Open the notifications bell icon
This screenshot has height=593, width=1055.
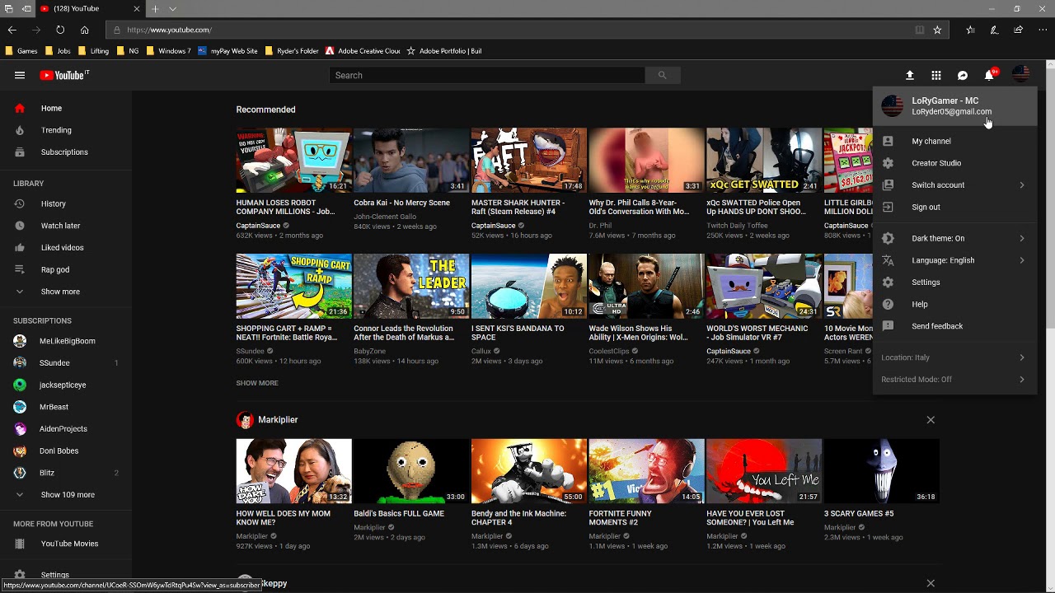pos(989,75)
